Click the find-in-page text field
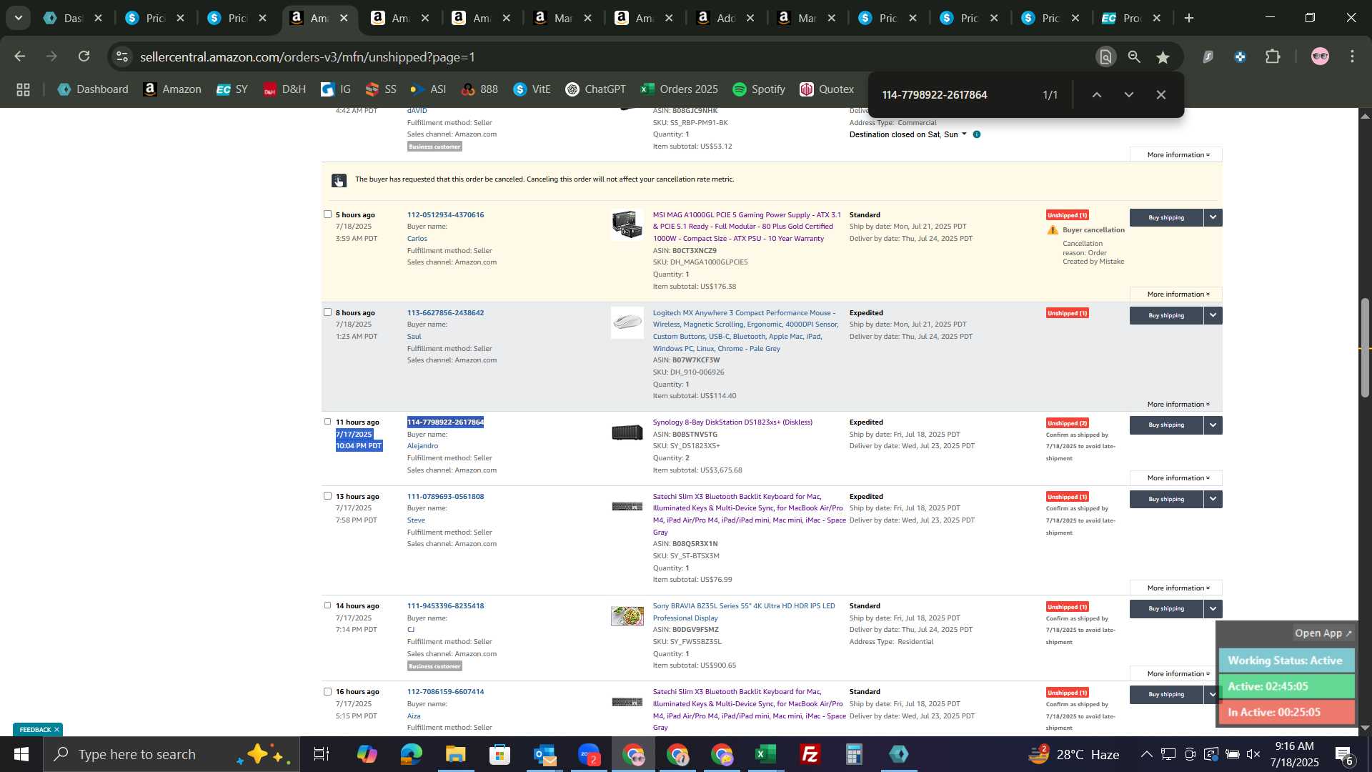 point(954,95)
